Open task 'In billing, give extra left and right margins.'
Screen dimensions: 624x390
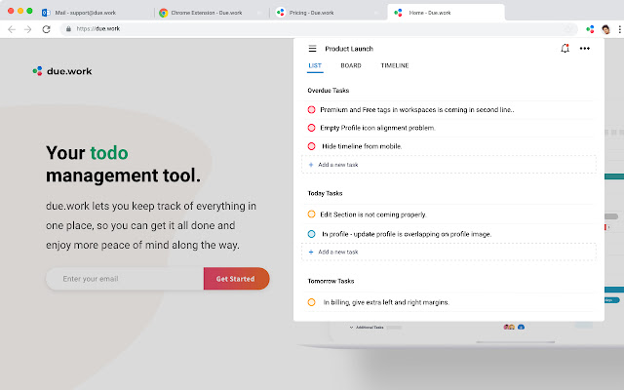[386, 302]
